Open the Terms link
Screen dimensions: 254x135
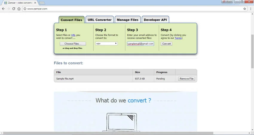point(178,38)
